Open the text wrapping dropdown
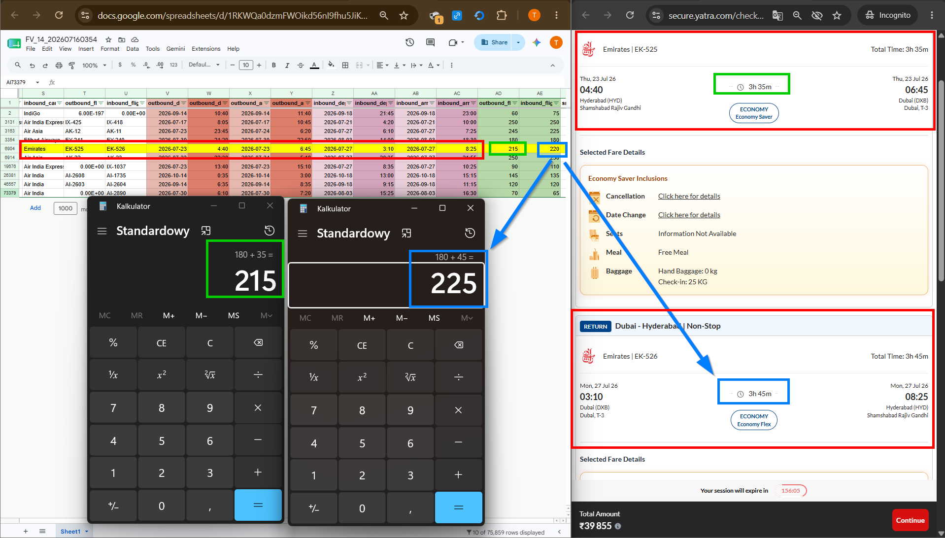Screen dimensions: 945x538 tap(416, 65)
